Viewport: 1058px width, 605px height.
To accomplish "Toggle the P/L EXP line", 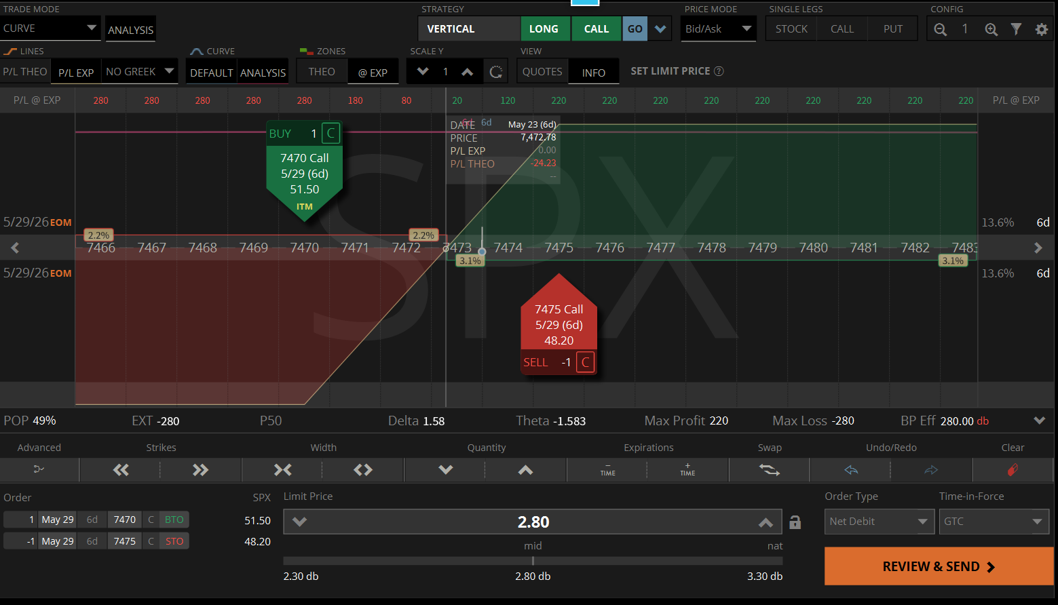I will coord(76,72).
